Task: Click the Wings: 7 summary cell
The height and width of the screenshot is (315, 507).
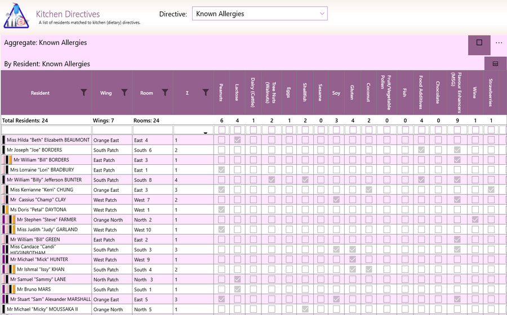Action: 103,121
